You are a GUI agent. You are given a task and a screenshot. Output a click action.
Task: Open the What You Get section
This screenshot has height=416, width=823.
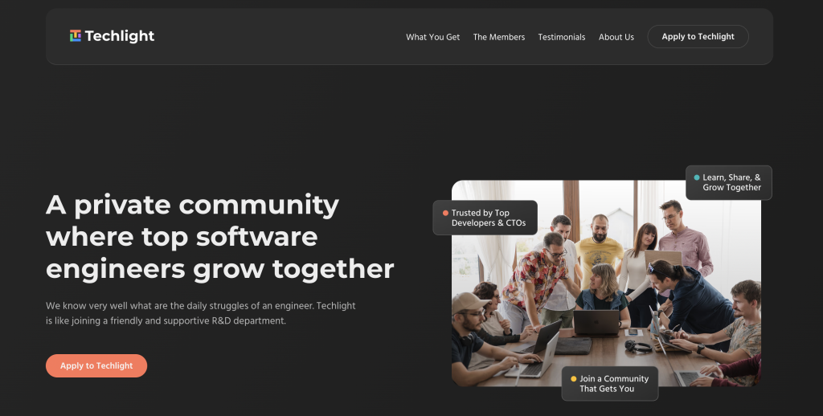432,37
